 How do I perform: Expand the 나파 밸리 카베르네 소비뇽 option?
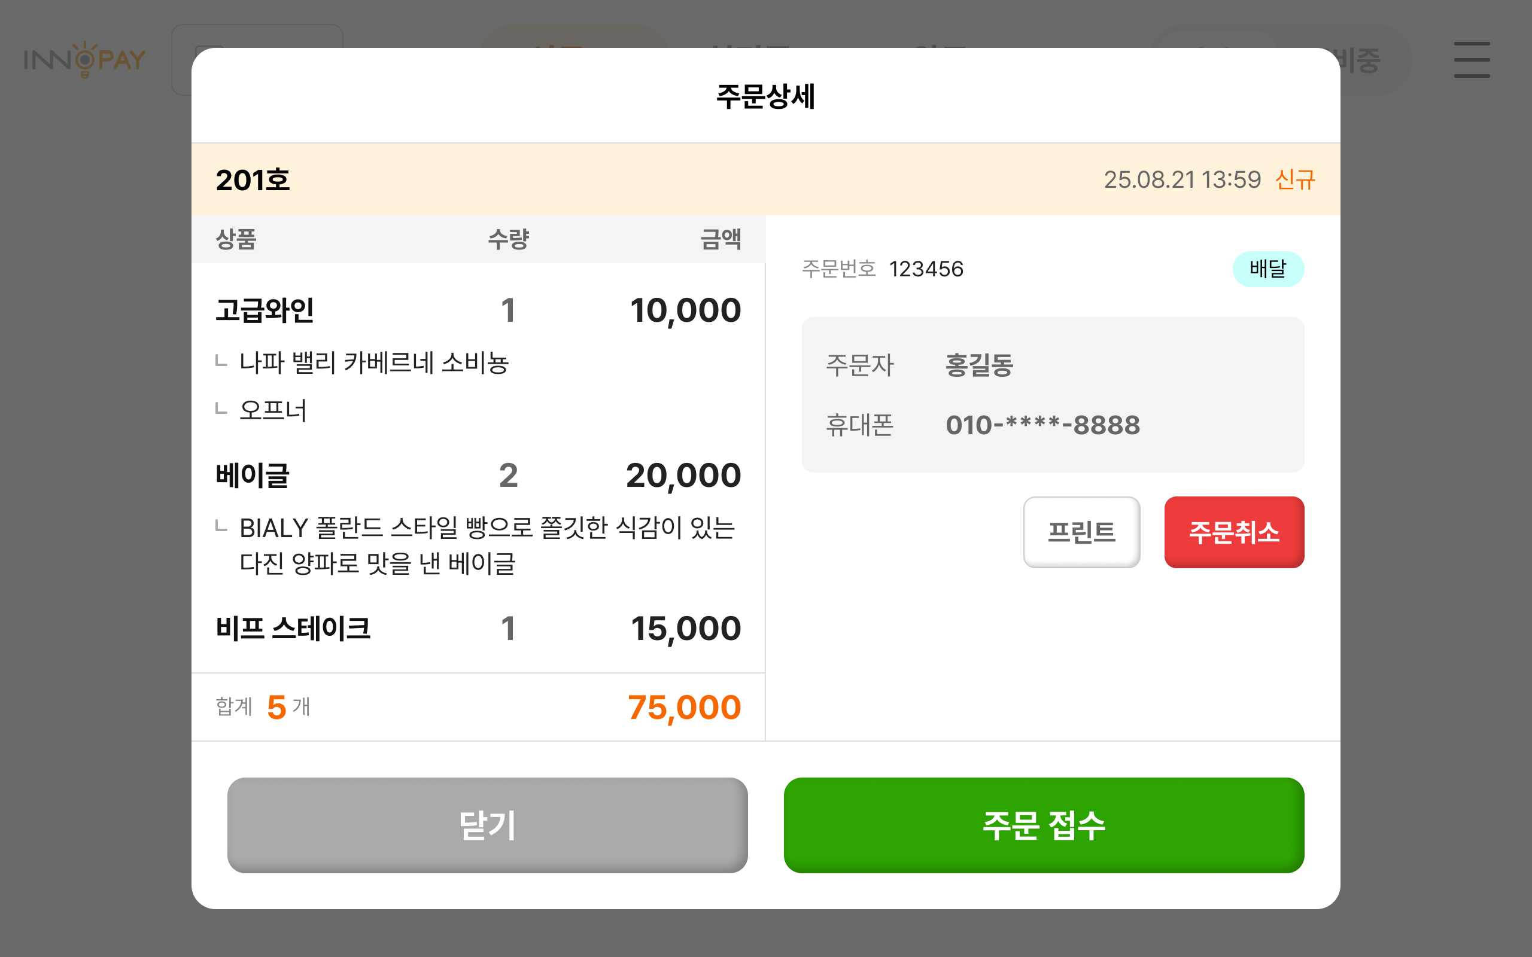(x=376, y=362)
